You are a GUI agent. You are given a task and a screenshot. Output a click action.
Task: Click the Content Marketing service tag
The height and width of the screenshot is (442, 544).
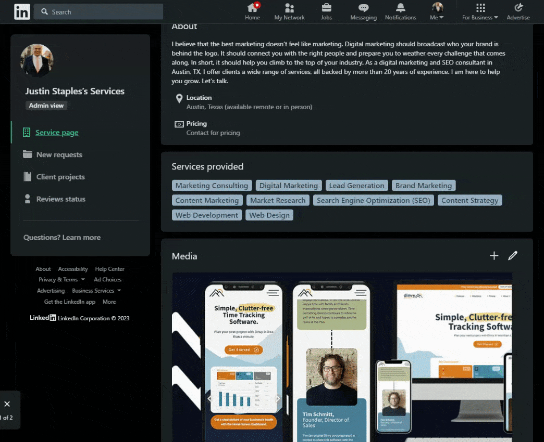207,200
